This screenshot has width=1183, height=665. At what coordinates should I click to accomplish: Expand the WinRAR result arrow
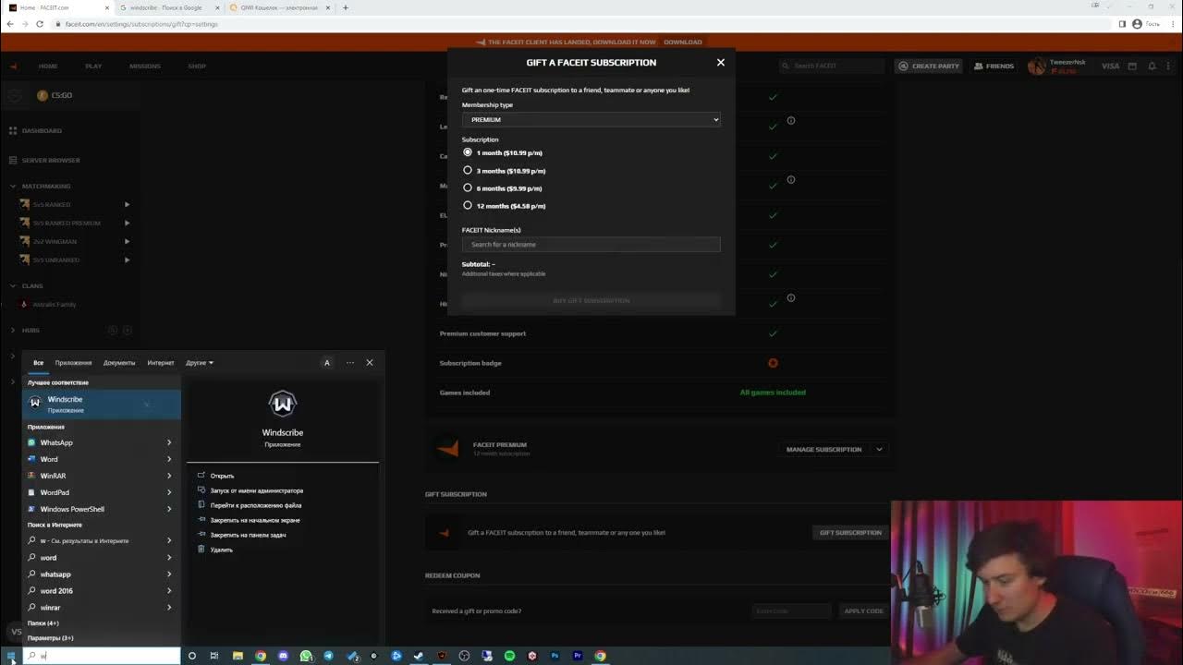tap(169, 476)
